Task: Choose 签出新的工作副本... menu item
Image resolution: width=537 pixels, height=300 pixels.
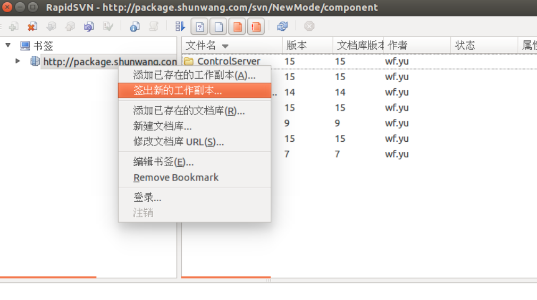Action: click(195, 90)
